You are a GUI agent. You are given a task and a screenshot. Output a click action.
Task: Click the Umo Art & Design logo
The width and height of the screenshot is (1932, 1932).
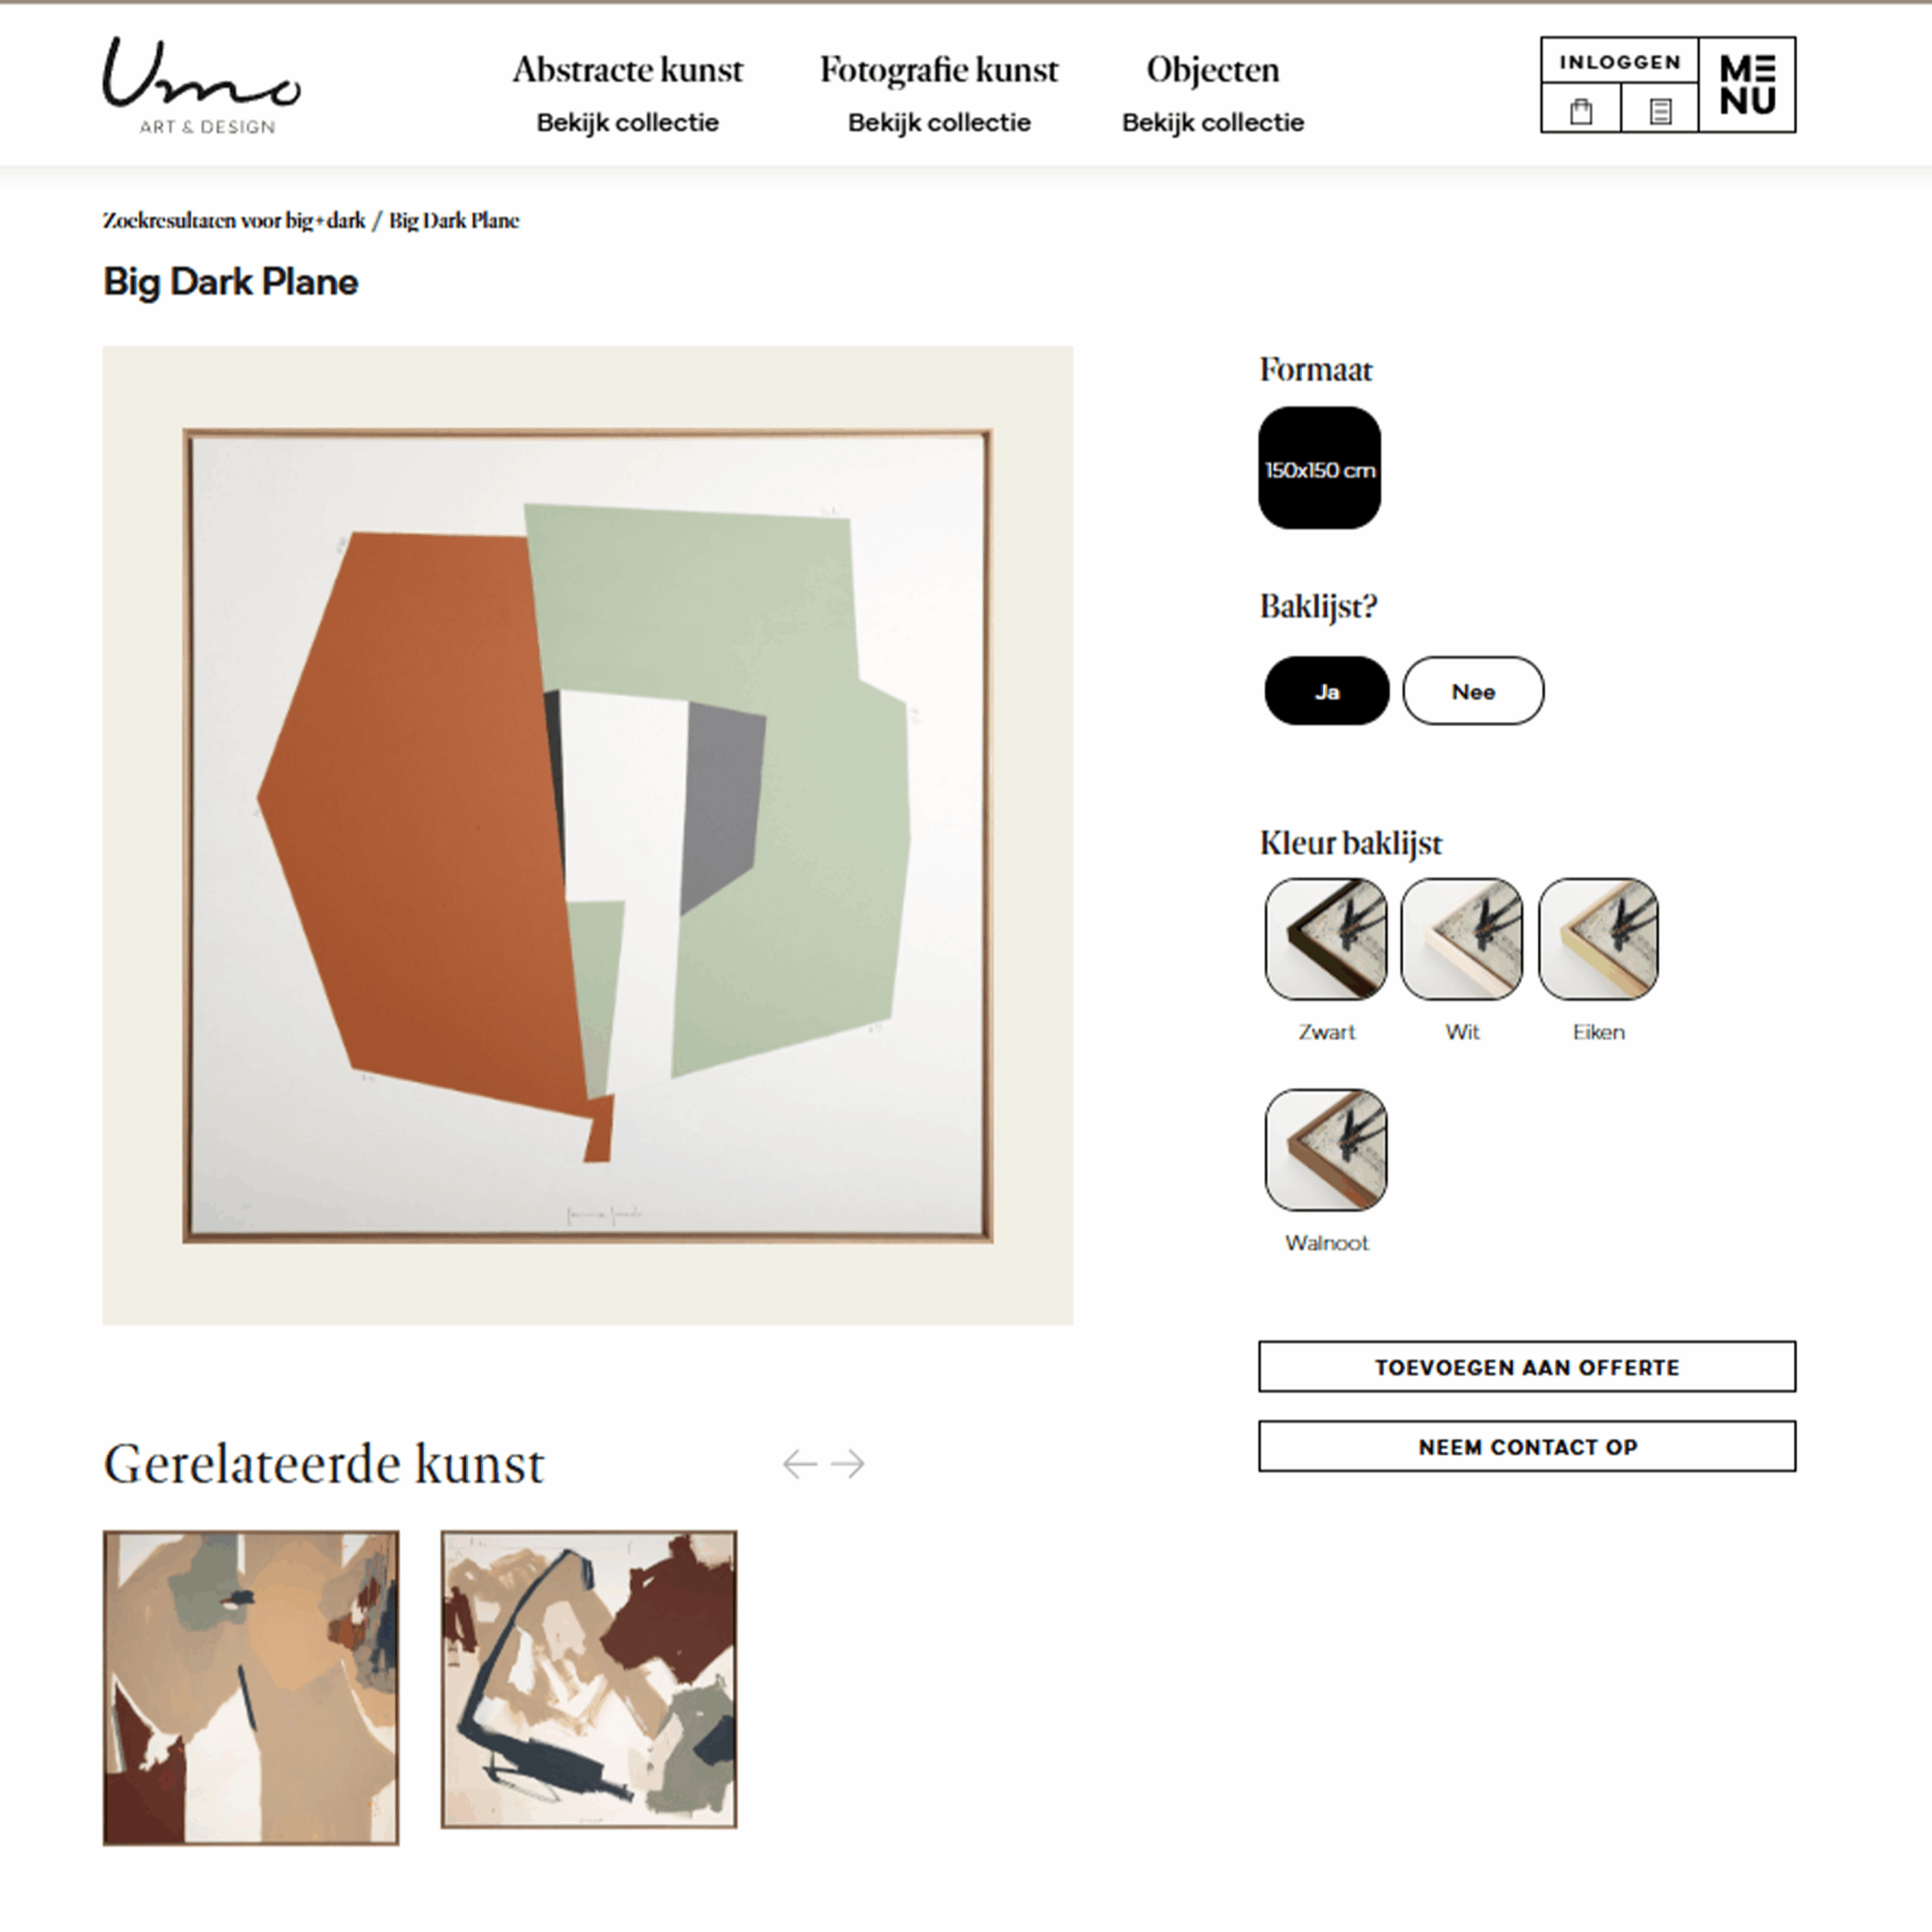point(201,86)
